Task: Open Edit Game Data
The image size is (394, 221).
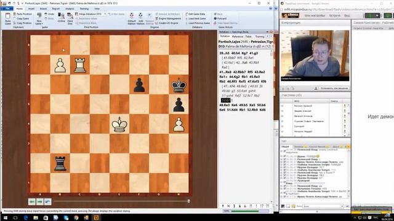Action: pos(195,14)
